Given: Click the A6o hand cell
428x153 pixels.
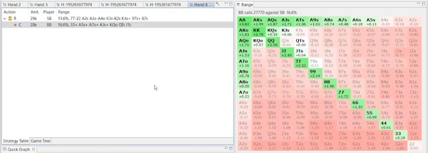Looking at the screenshot, I should [x=244, y=105].
